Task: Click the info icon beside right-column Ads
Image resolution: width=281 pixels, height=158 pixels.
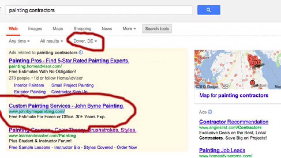Action: 210,112
